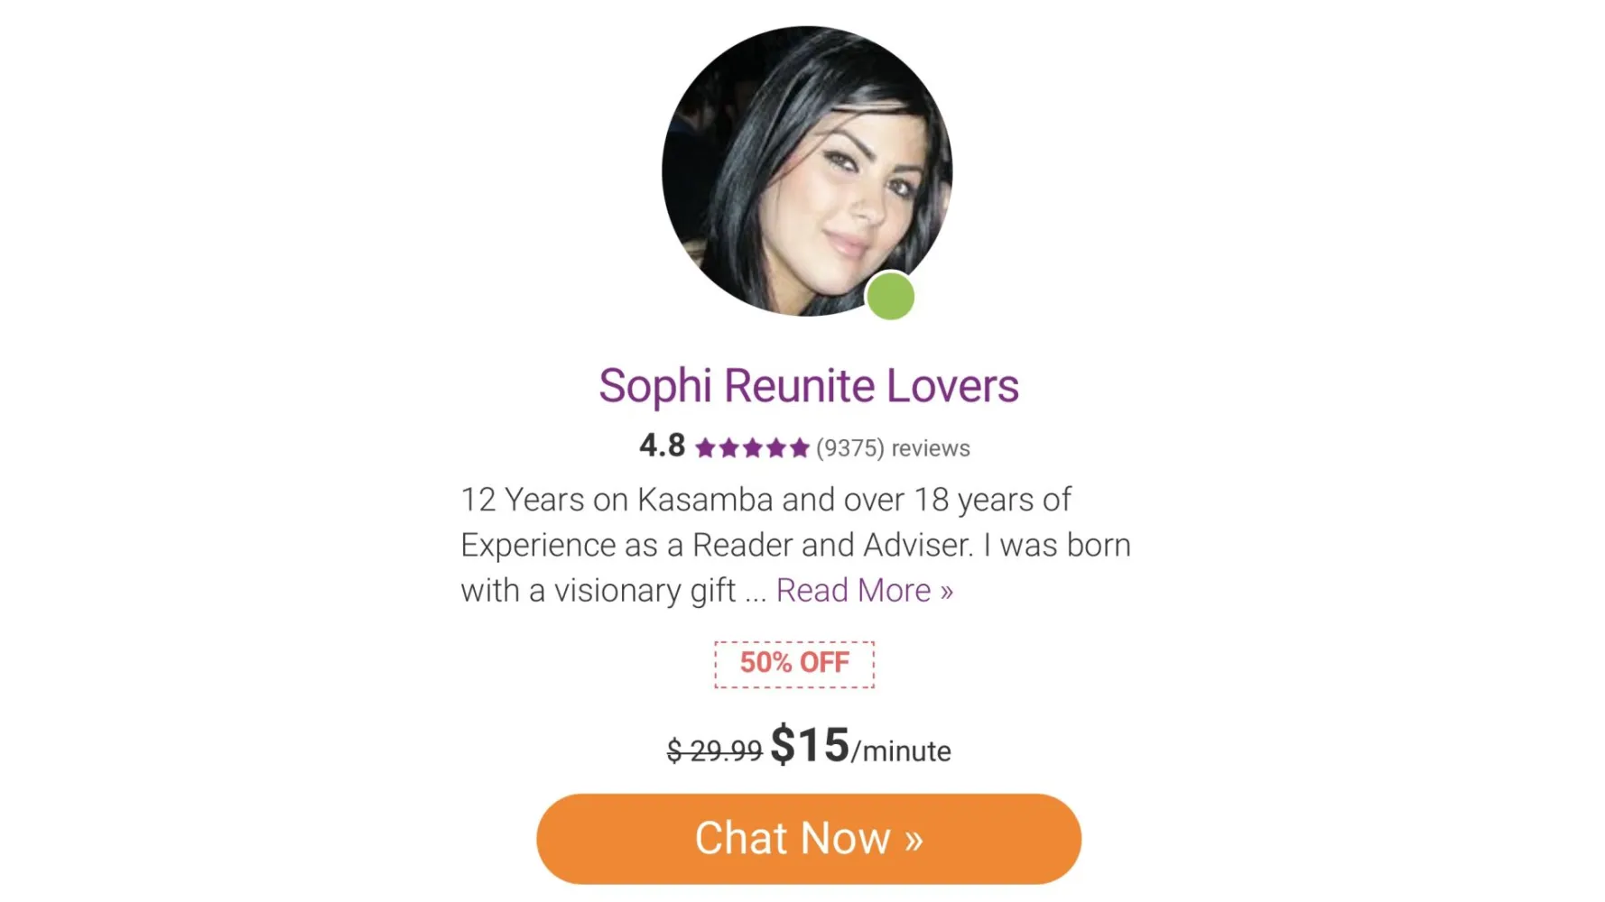Image resolution: width=1605 pixels, height=902 pixels.
Task: Click the /minute rate label
Action: 901,751
